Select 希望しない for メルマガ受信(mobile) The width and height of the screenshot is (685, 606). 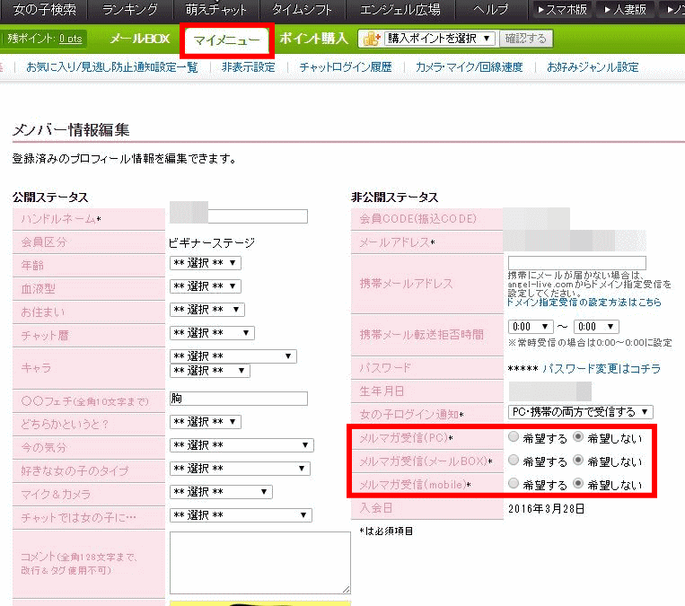pos(579,485)
